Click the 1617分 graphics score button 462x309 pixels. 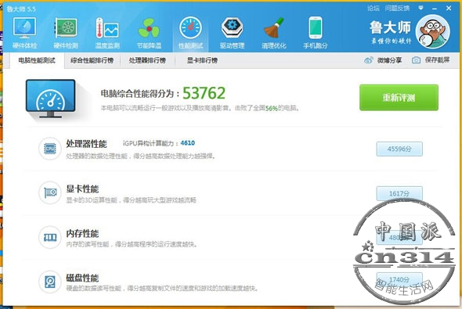coord(399,193)
